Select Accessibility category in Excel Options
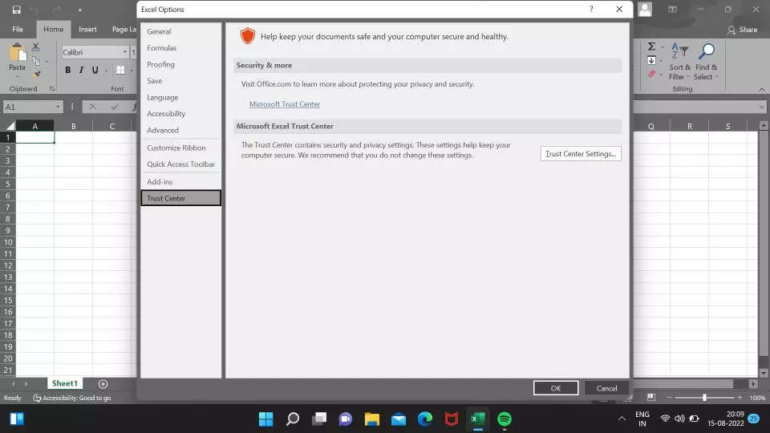 pyautogui.click(x=180, y=113)
